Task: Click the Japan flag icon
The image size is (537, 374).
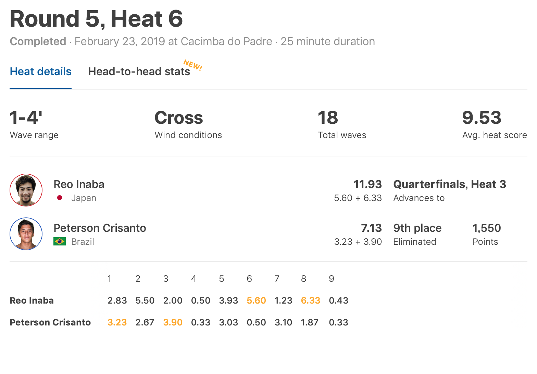Action: tap(60, 198)
